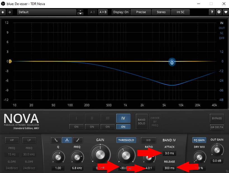Toggle the THRESHOLD button
229x173 pixels.
[x=126, y=140]
